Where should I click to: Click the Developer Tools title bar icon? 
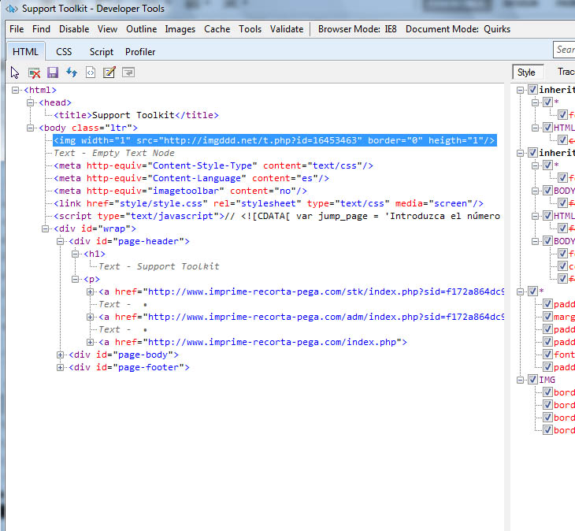11,9
